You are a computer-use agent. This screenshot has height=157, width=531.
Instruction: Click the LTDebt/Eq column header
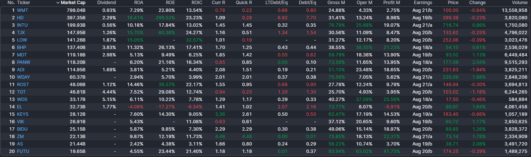[276, 3]
